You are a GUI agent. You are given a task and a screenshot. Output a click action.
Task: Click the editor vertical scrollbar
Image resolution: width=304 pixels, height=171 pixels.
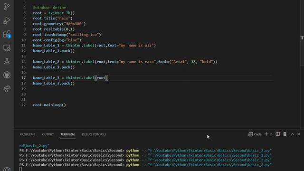(x=302, y=33)
